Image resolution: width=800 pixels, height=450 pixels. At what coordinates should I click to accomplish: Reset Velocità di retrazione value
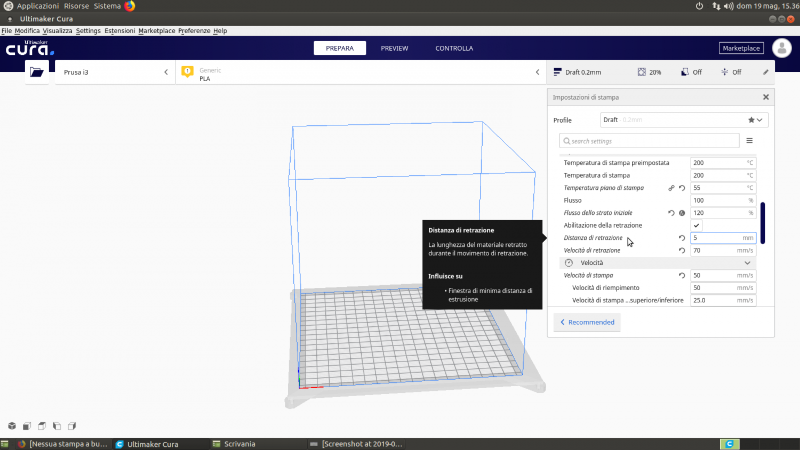pos(682,250)
